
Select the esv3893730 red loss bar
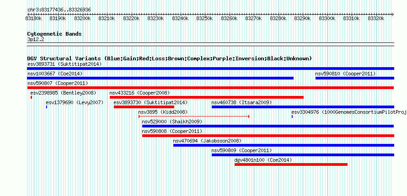tap(144, 107)
